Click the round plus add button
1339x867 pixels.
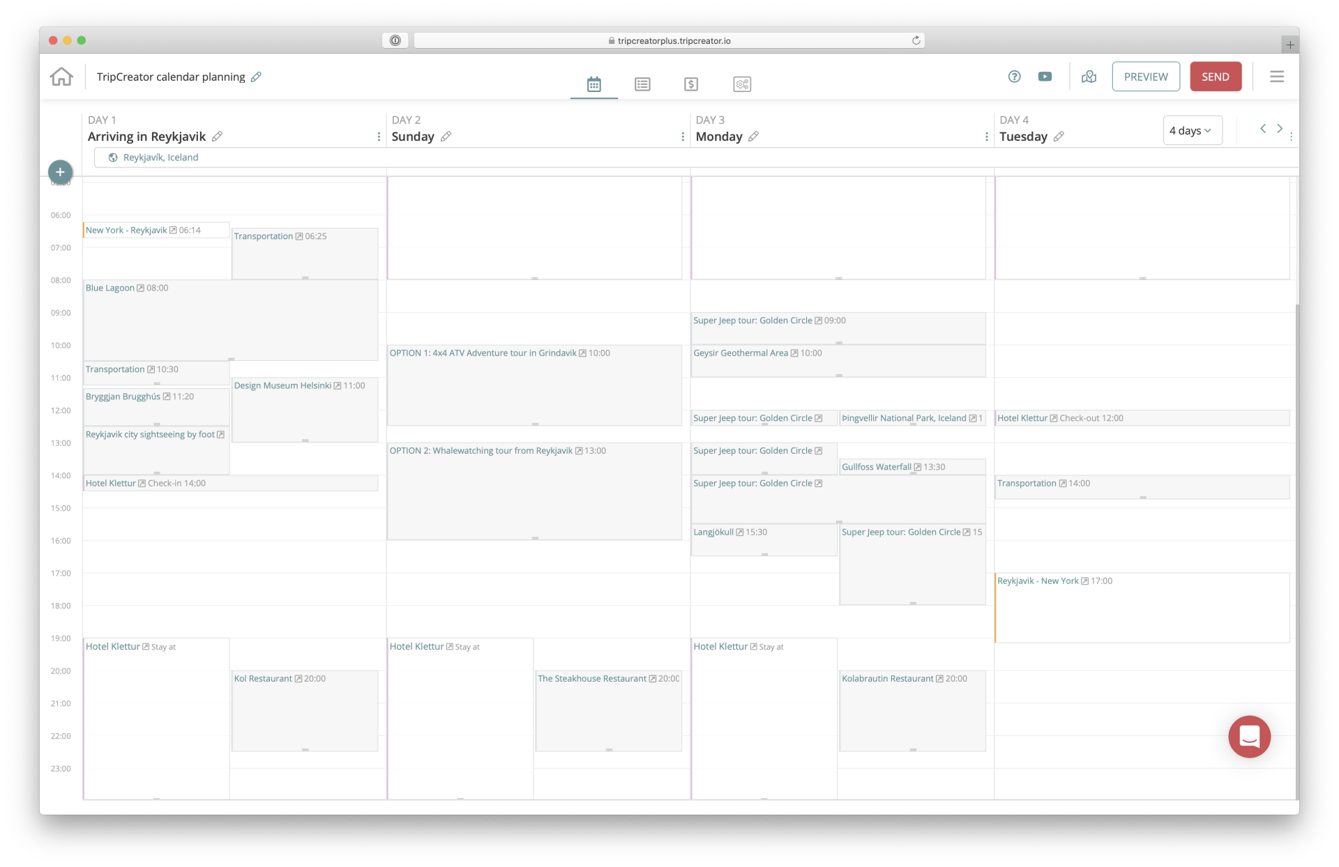tap(61, 172)
